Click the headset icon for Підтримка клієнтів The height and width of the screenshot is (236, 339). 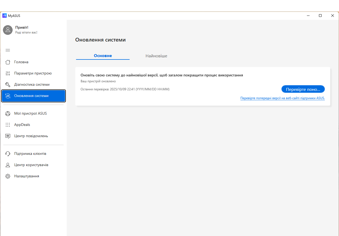[x=8, y=154]
